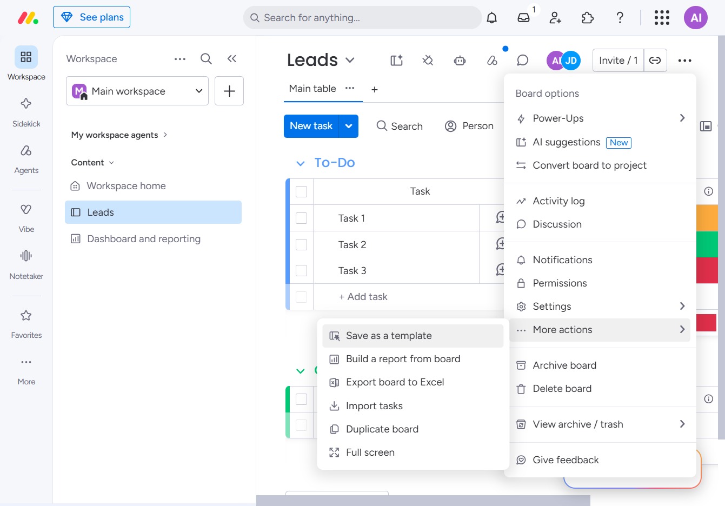Expand the Settings submenu
The height and width of the screenshot is (506, 725).
(x=600, y=307)
